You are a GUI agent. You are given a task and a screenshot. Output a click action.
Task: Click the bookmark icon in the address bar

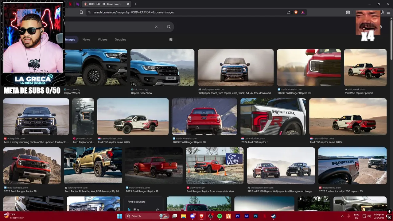(x=81, y=12)
